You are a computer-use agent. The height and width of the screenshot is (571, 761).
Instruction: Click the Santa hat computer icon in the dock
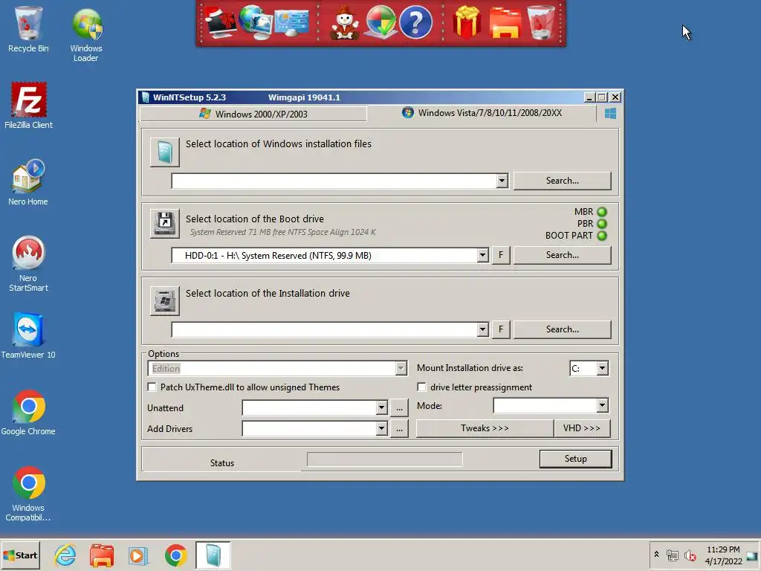coord(220,22)
